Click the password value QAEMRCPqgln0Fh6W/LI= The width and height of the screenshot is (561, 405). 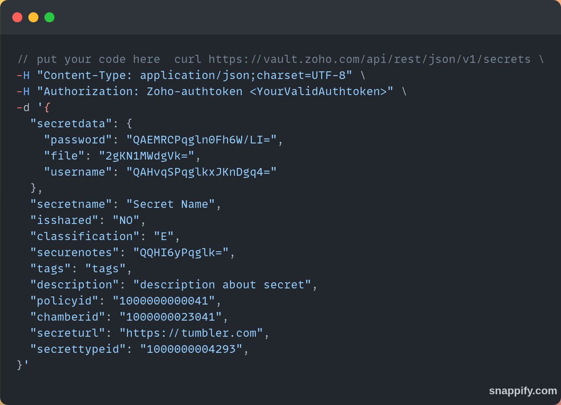(x=201, y=140)
